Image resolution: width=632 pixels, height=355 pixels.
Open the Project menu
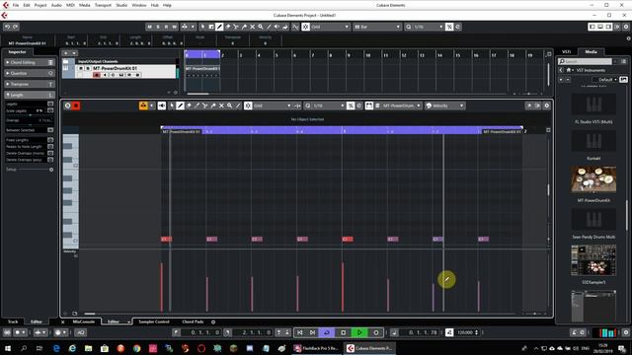click(x=40, y=5)
